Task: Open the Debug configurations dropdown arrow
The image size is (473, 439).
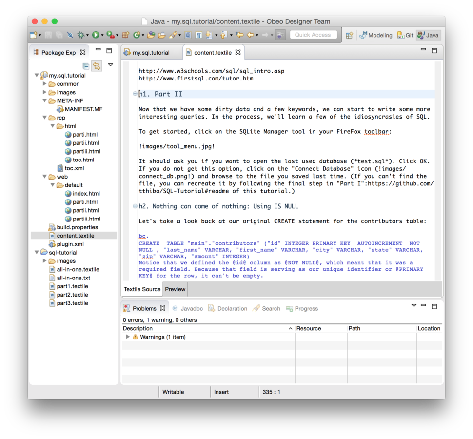Action: click(87, 35)
